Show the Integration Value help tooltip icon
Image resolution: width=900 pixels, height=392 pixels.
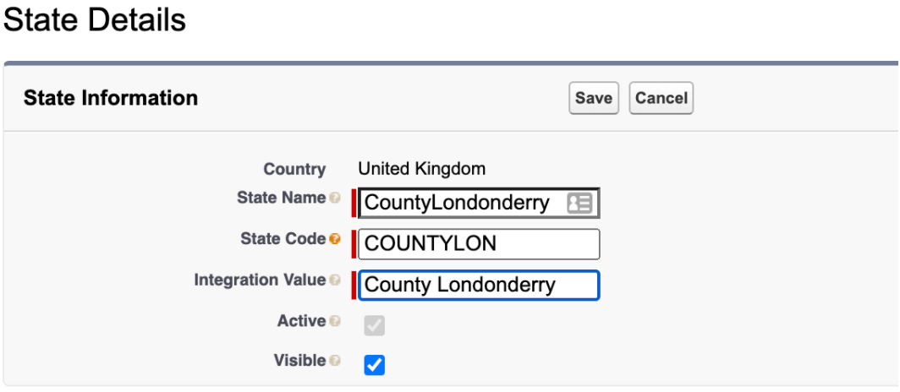tap(335, 280)
